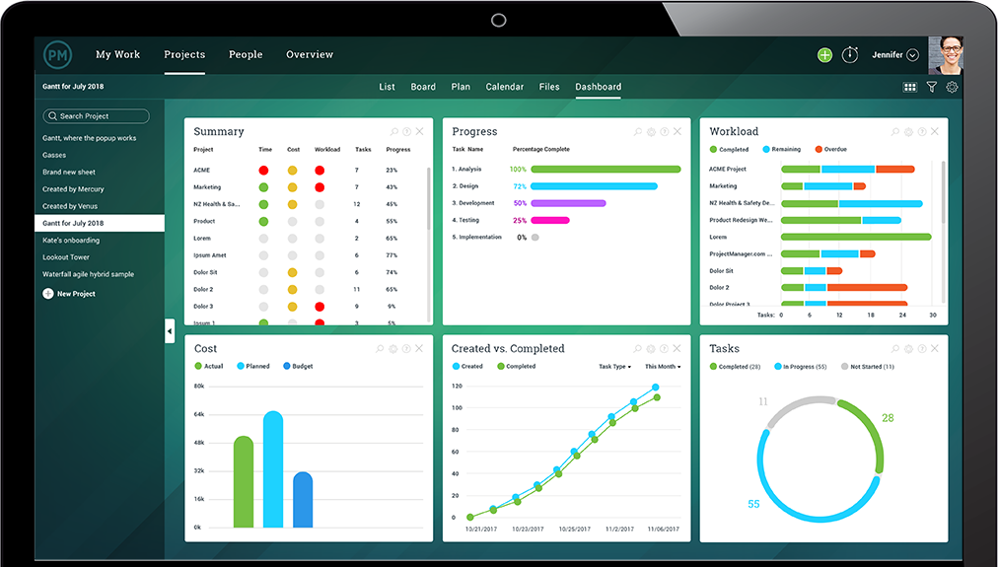
Task: Open Created by Mercury project
Action: (x=73, y=189)
